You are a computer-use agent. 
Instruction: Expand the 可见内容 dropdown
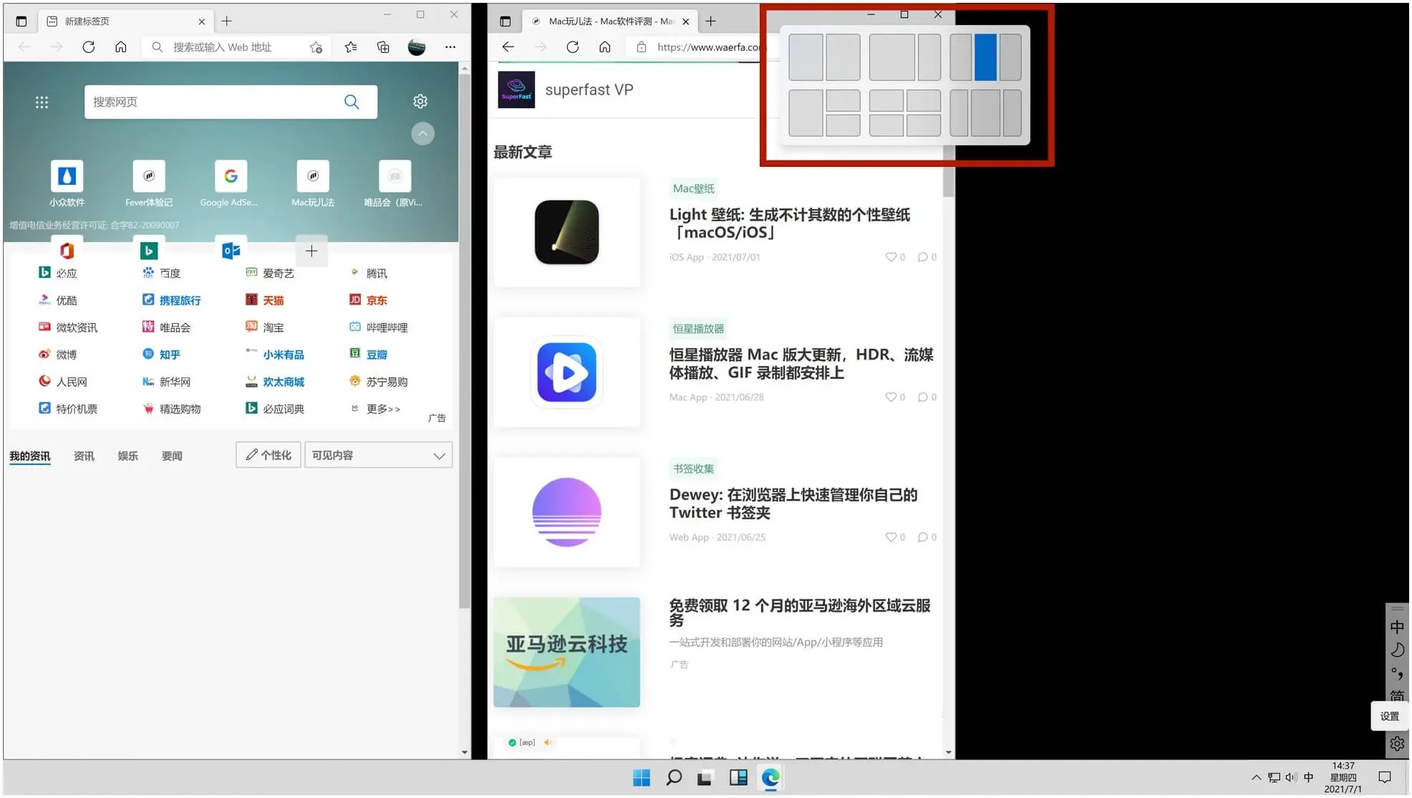(378, 456)
